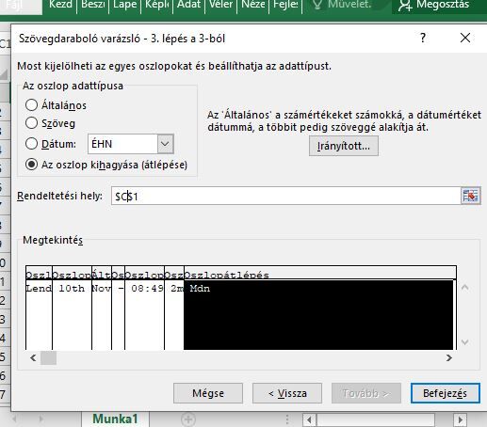Open the Beszú ribbon tab

[x=93, y=5]
